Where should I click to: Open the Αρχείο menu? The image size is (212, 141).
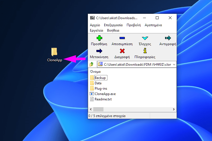[x=95, y=25]
